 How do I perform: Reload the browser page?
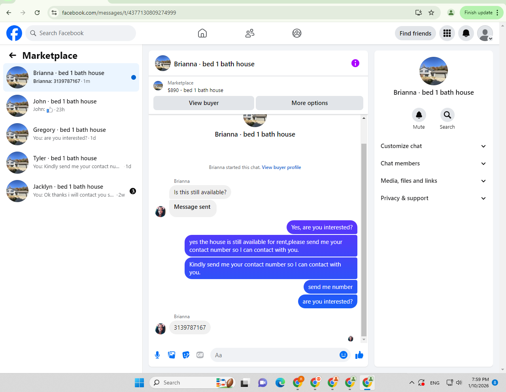[x=37, y=13]
